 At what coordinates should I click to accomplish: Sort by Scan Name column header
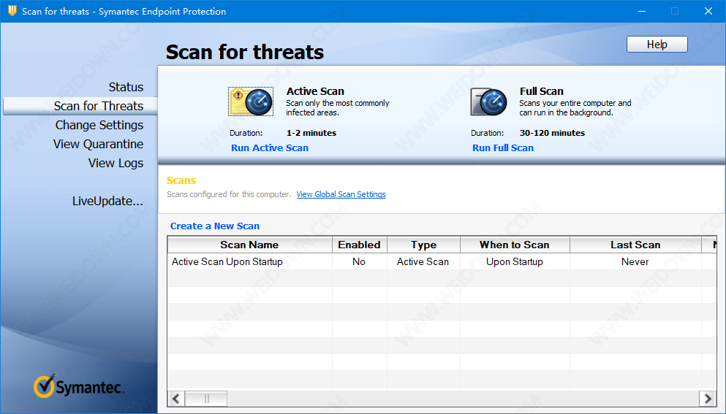click(249, 245)
